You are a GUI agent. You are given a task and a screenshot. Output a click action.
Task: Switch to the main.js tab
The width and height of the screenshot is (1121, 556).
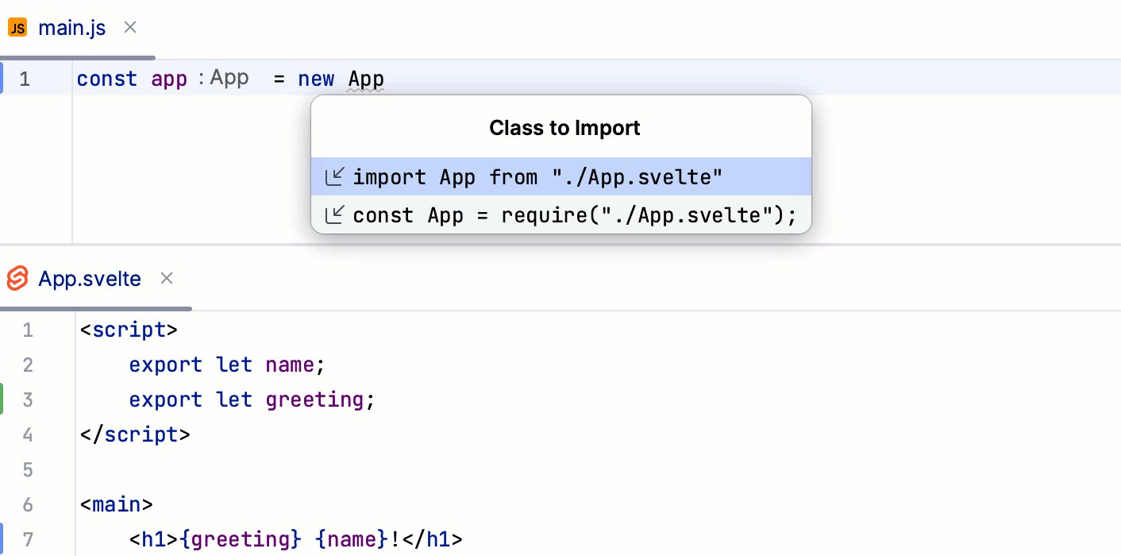pyautogui.click(x=72, y=27)
